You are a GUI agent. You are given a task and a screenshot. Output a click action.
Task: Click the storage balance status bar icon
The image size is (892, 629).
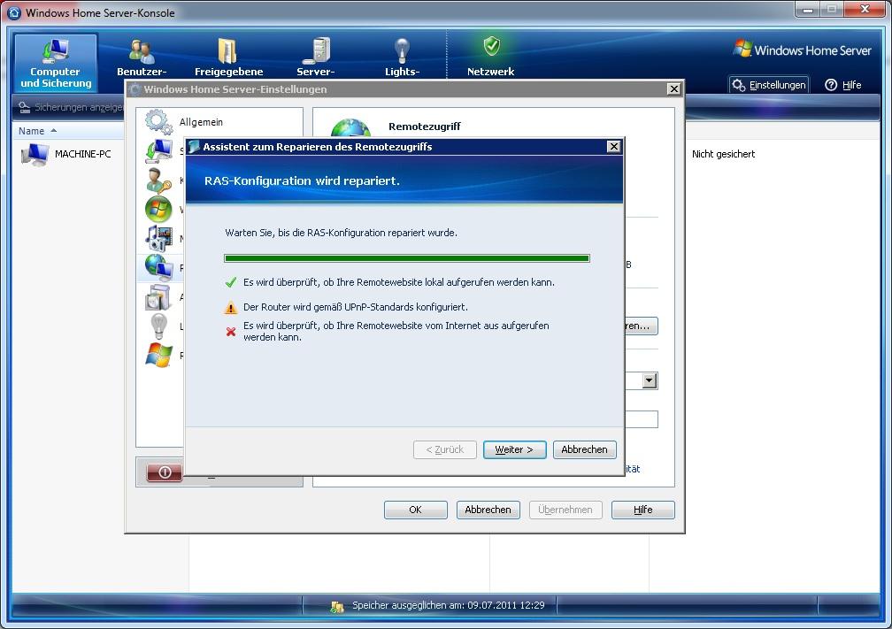(337, 606)
